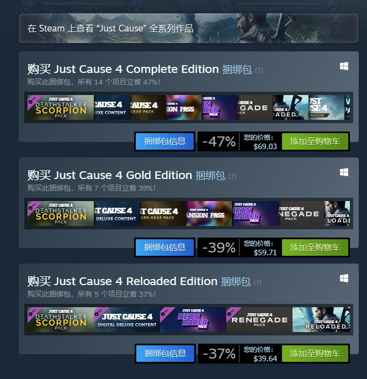Screen dimensions: 367x379
Task: Open the (?) help next to Reloaded Edition
Action: (x=258, y=282)
